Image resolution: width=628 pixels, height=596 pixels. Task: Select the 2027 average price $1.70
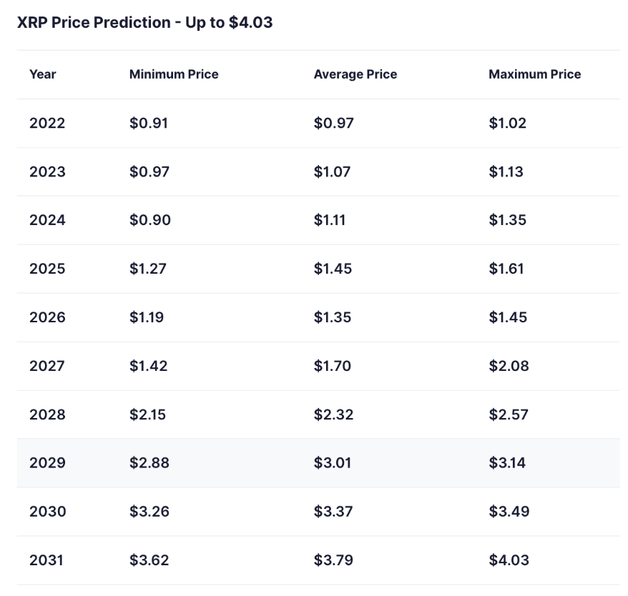[333, 366]
